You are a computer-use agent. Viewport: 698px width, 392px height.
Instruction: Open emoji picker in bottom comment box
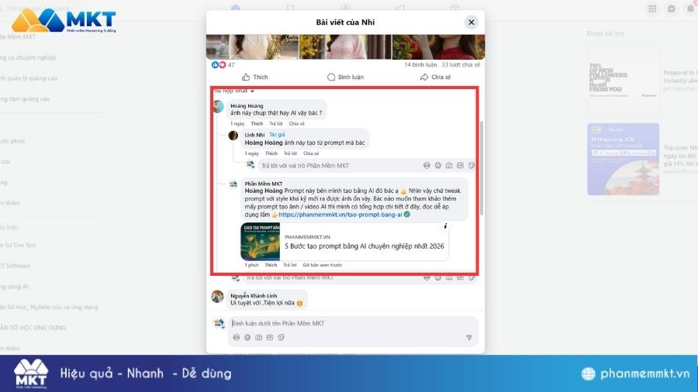pyautogui.click(x=247, y=338)
